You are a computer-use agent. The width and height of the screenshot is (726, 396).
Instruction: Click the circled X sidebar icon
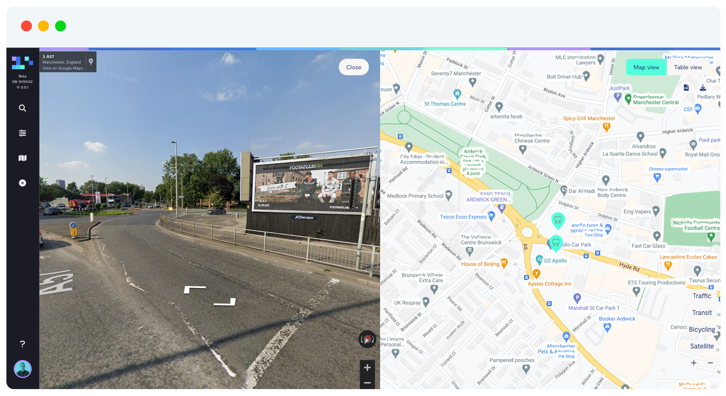(x=22, y=183)
